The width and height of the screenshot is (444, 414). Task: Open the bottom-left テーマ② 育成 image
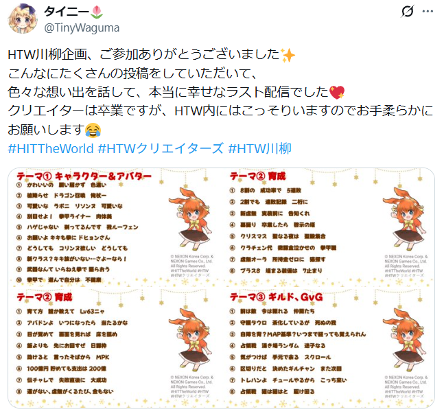115,347
